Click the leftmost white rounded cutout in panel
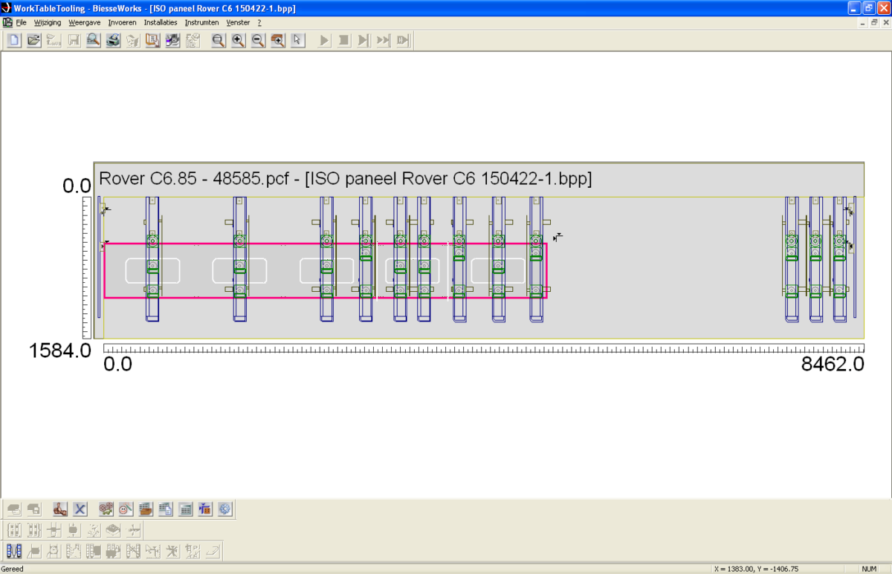The height and width of the screenshot is (574, 892). click(152, 270)
